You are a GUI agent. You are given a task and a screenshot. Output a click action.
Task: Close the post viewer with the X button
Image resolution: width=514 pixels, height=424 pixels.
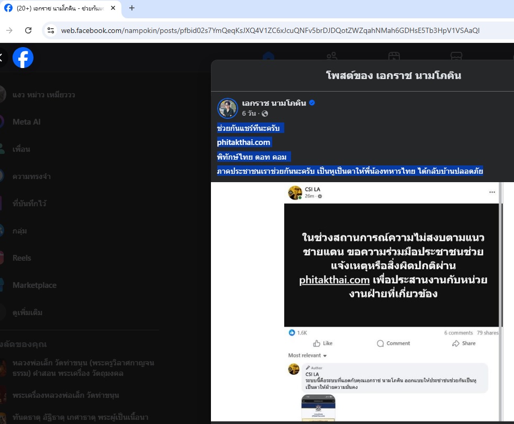tap(2, 58)
